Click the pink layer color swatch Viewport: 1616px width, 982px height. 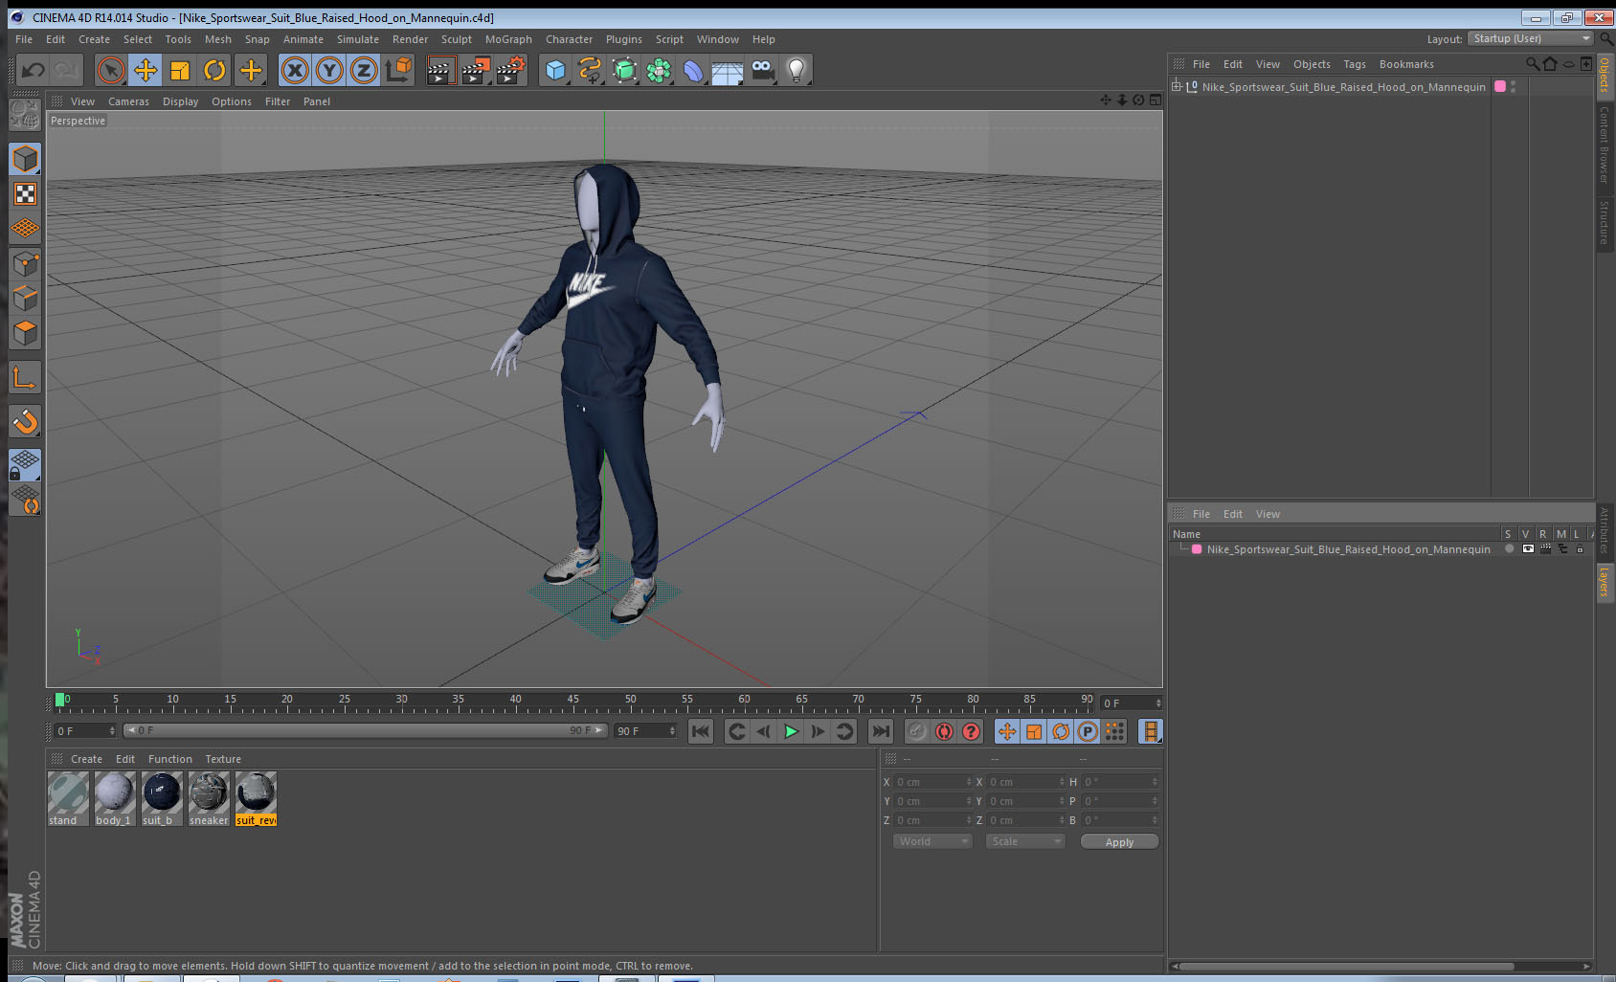tap(1197, 549)
